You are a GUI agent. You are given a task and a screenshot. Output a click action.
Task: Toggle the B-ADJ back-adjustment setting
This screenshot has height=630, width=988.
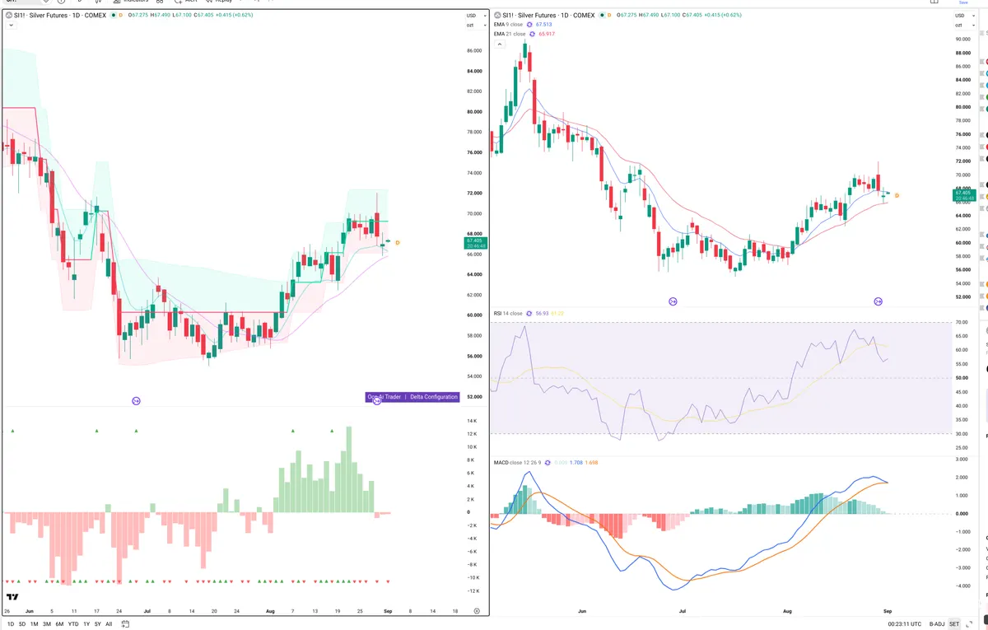936,623
